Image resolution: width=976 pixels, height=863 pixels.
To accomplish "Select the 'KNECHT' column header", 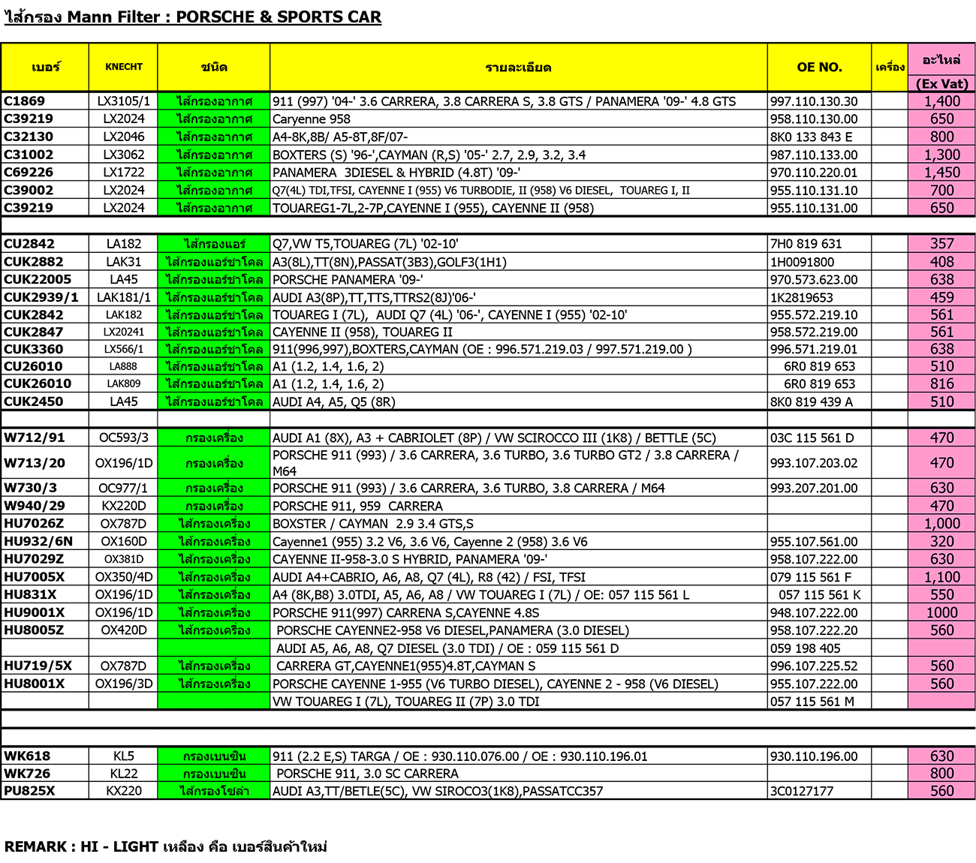I will 124,67.
